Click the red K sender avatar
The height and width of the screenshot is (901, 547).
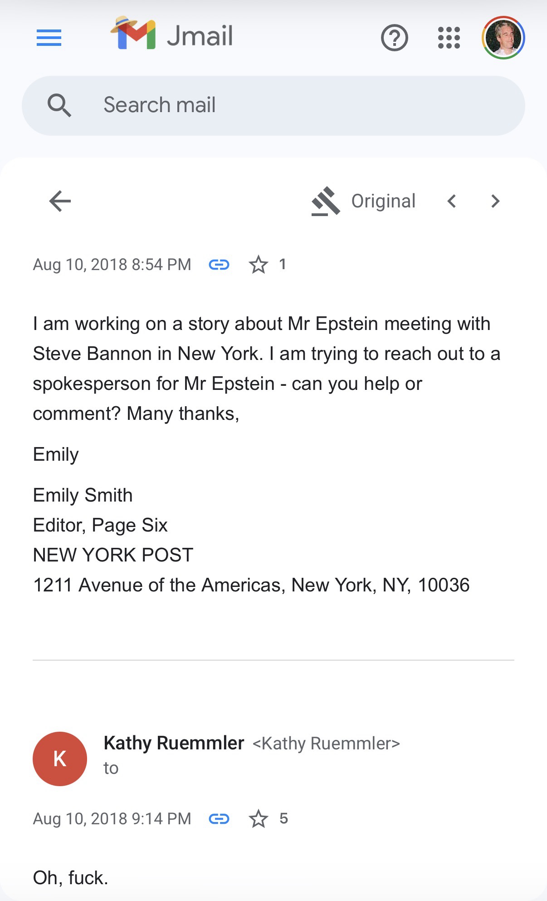[60, 758]
